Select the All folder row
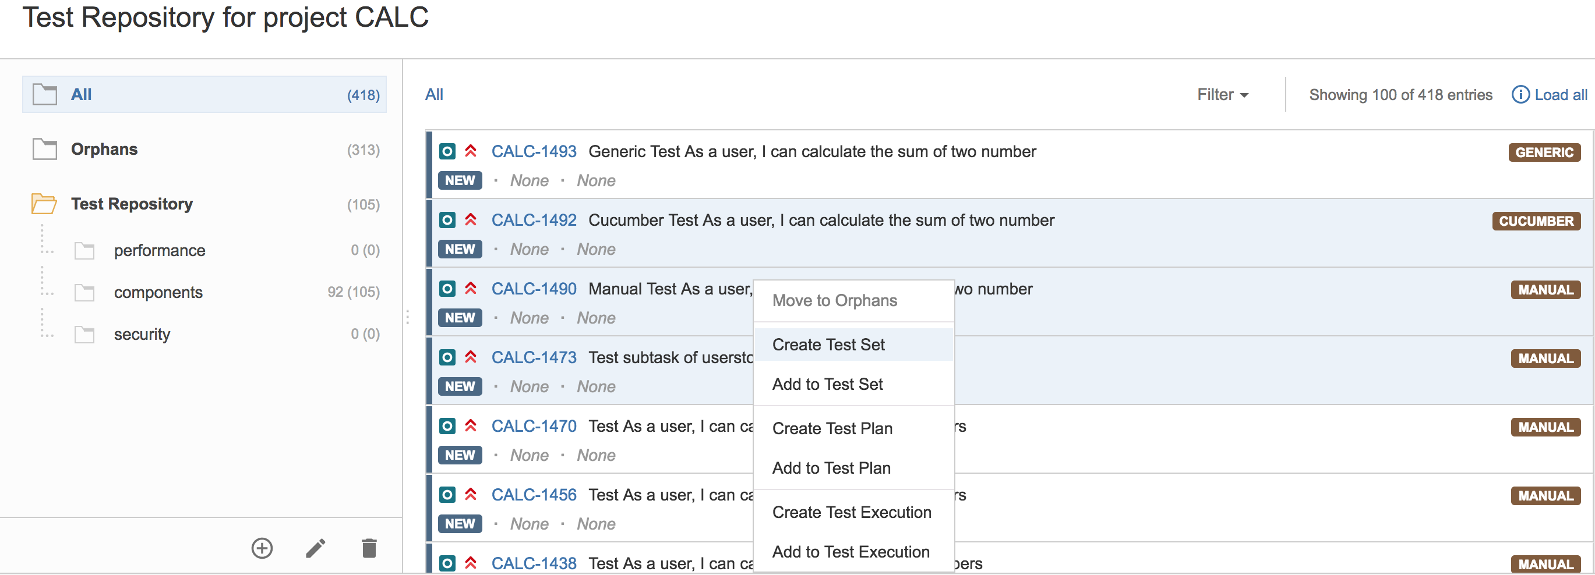Screen dimensions: 1595x575 pyautogui.click(x=204, y=95)
